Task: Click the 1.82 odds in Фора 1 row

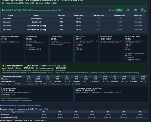Action: point(62,19)
